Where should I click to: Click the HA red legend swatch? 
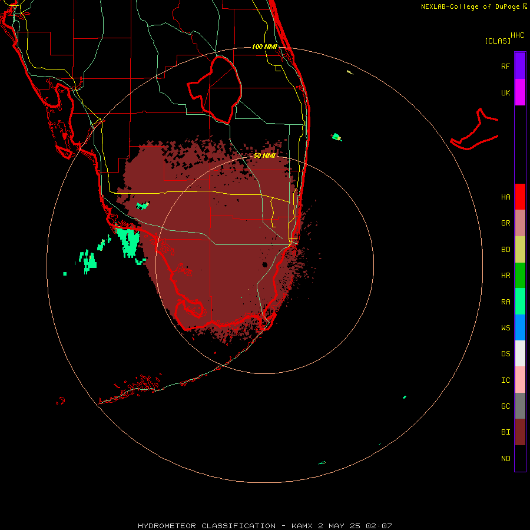520,197
